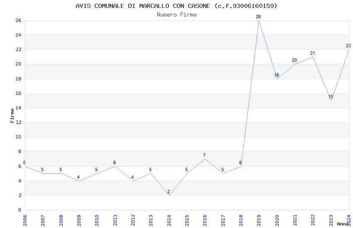Select the data point labeled 18

point(277,79)
